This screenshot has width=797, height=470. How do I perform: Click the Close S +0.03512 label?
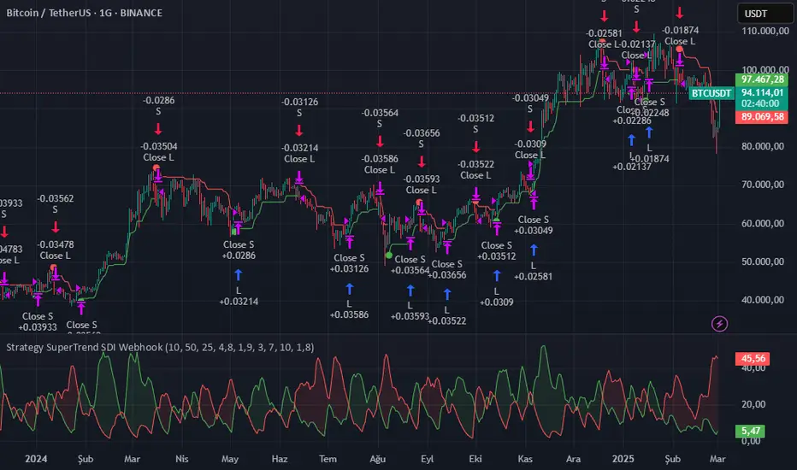pos(497,250)
